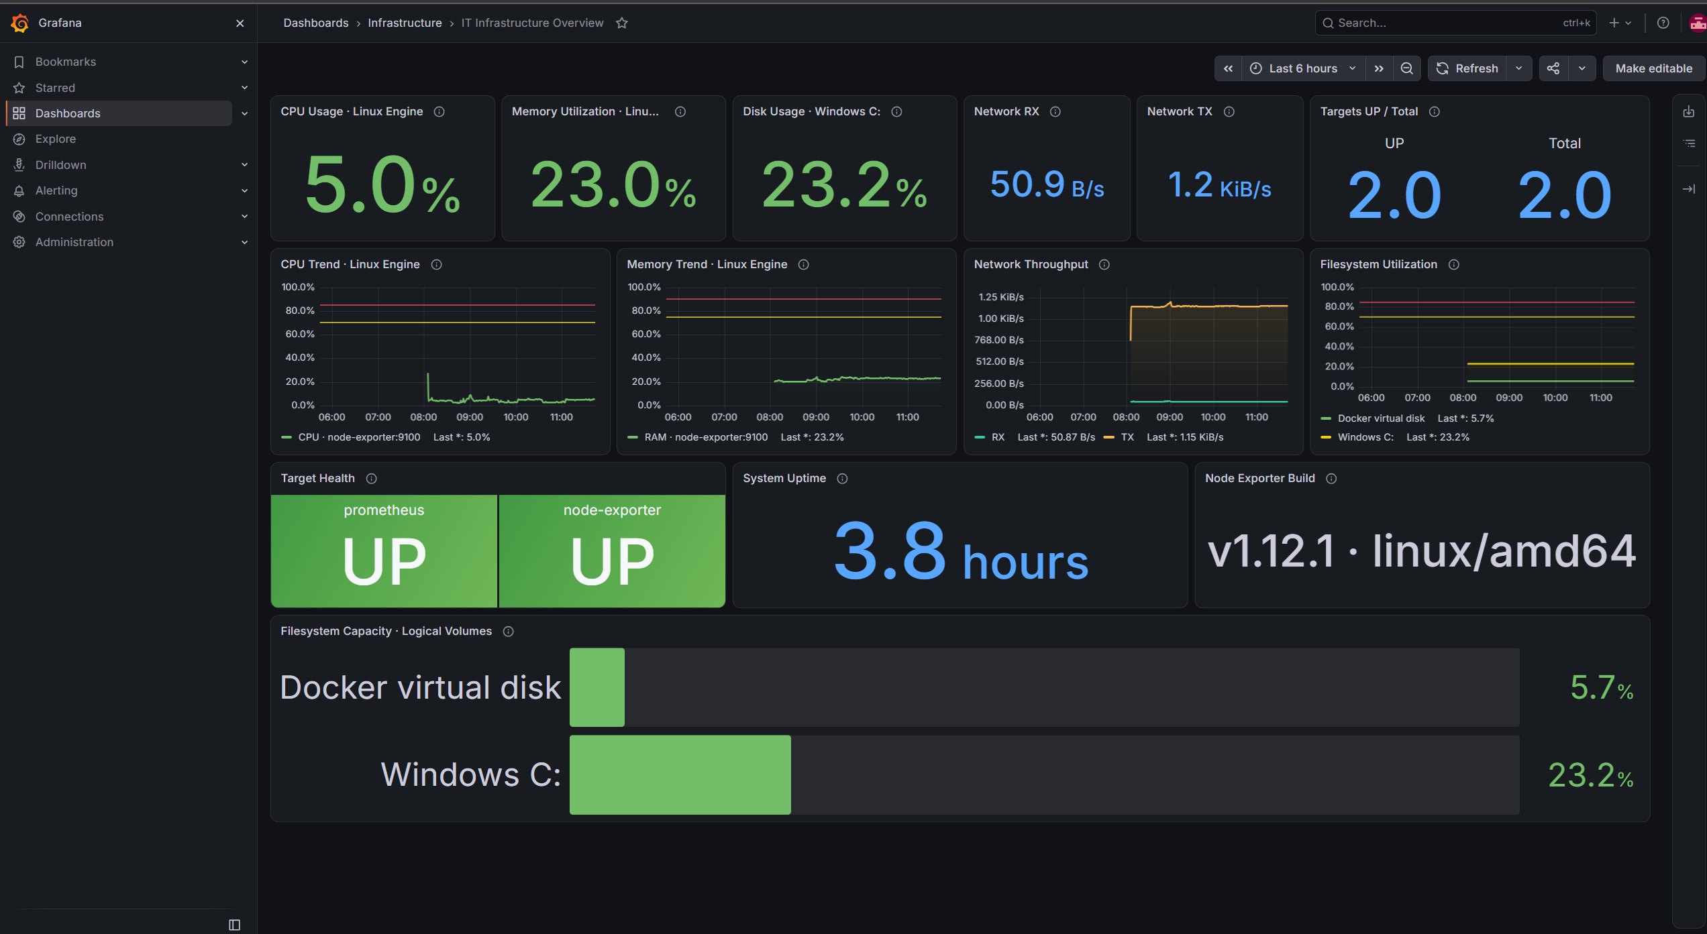Shift time range backwards
The width and height of the screenshot is (1707, 934).
pyautogui.click(x=1228, y=68)
